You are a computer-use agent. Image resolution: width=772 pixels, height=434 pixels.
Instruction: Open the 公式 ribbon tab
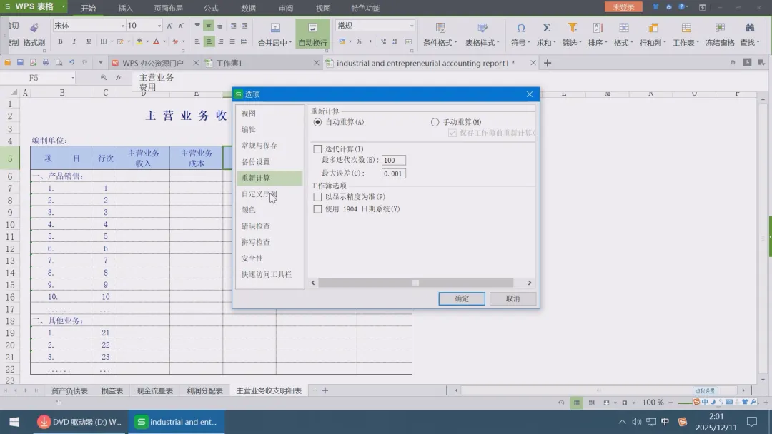(x=211, y=8)
